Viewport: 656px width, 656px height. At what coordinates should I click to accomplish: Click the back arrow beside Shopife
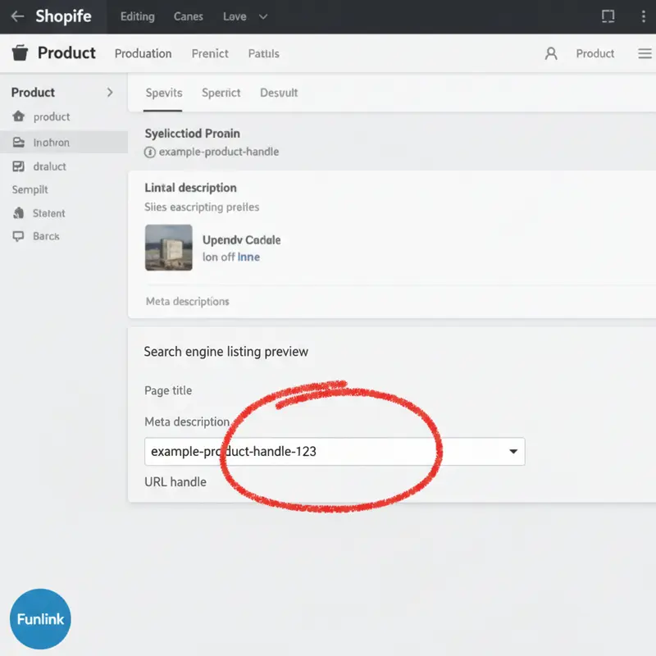click(17, 16)
